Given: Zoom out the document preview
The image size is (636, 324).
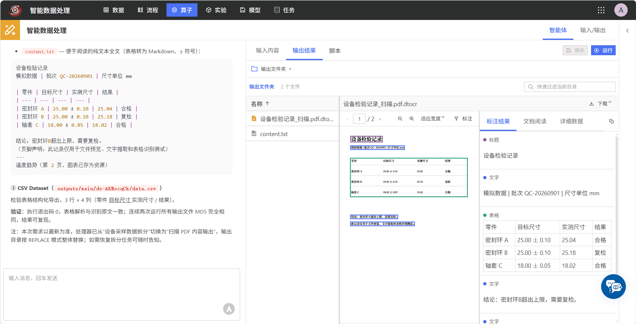Looking at the screenshot, I should point(400,119).
